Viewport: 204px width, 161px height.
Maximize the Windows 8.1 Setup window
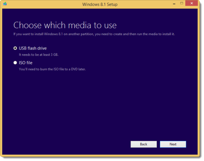point(182,3)
